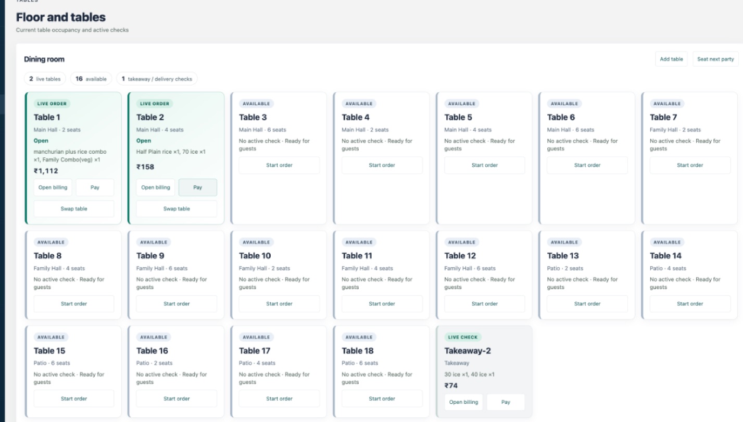Start order on Table 11
This screenshot has width=743, height=422.
382,304
